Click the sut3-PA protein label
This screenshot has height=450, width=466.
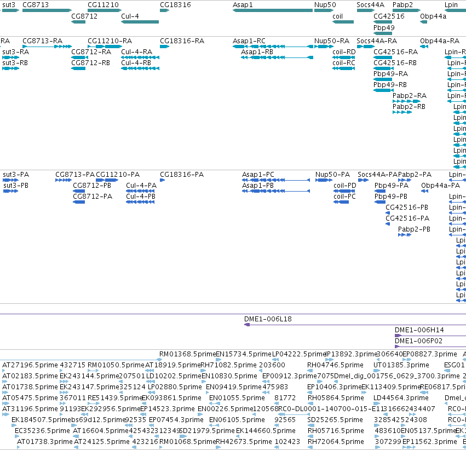pyautogui.click(x=16, y=174)
